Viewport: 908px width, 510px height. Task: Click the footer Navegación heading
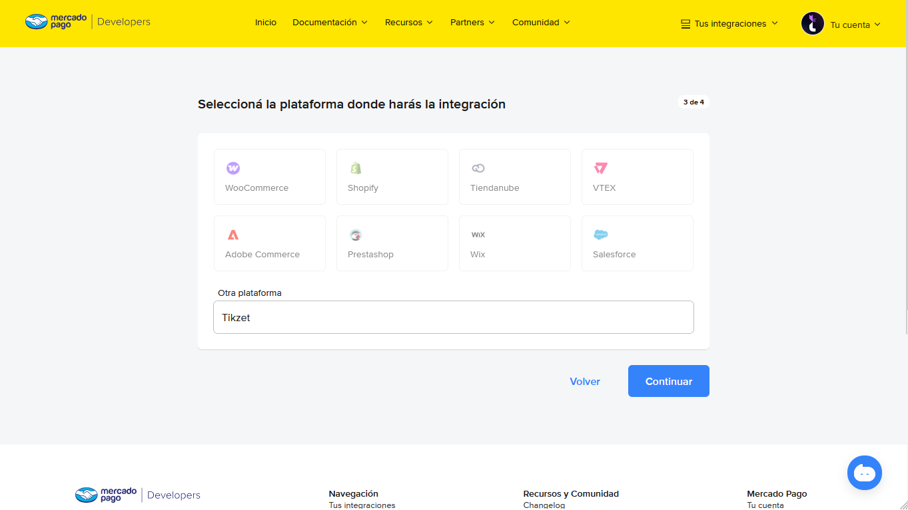click(353, 493)
